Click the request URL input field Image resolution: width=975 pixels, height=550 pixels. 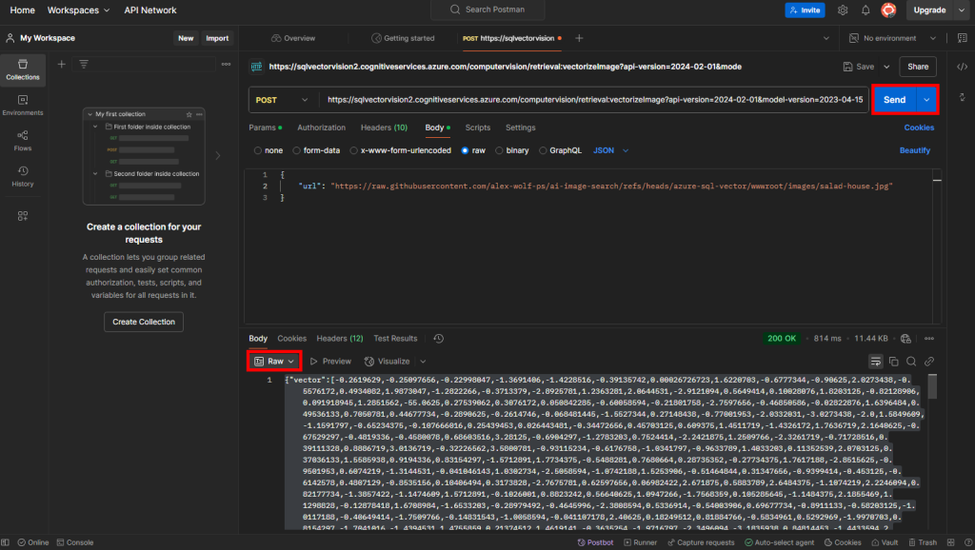(594, 100)
